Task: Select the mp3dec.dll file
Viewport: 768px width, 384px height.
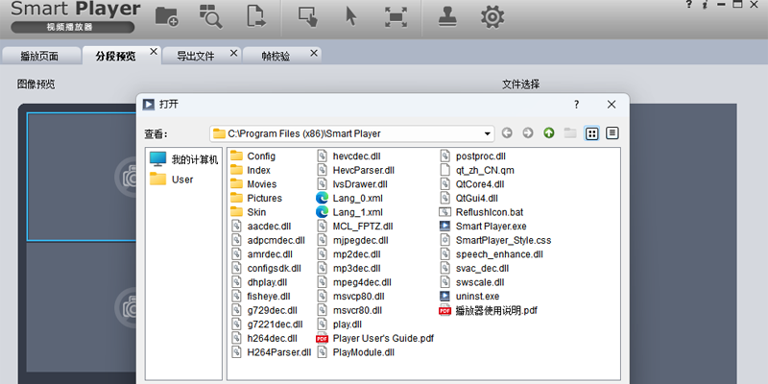Action: point(348,269)
